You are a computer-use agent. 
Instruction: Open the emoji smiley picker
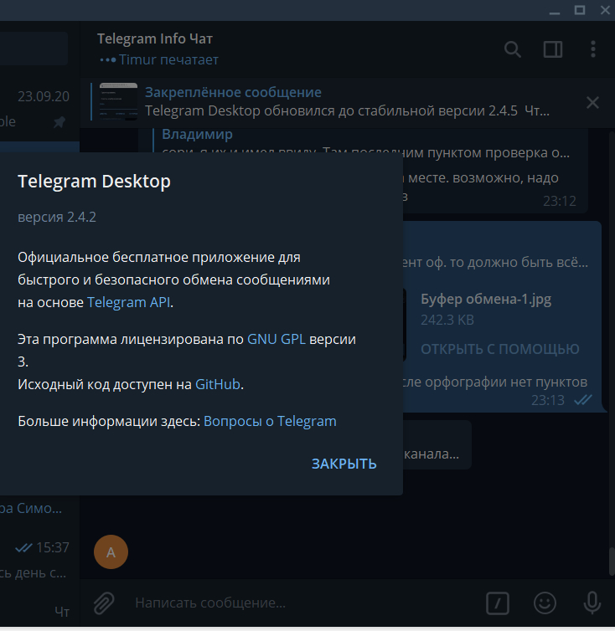(545, 603)
